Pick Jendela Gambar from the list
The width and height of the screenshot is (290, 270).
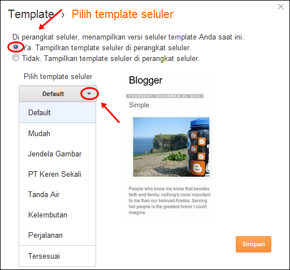57,154
